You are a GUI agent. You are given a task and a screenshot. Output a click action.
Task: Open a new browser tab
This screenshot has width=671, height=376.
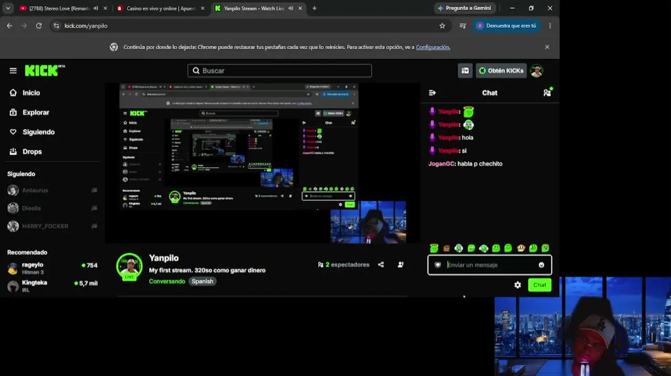coord(314,8)
